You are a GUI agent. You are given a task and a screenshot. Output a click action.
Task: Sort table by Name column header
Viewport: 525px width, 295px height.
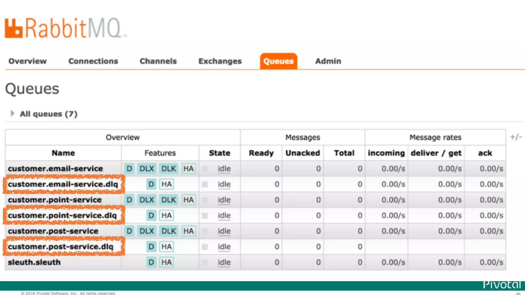pyautogui.click(x=63, y=153)
